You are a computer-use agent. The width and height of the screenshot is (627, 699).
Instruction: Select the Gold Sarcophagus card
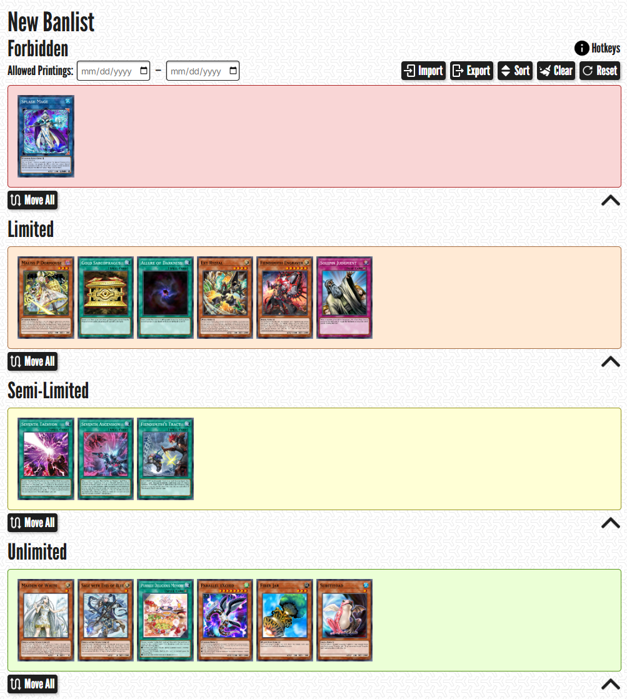(106, 298)
